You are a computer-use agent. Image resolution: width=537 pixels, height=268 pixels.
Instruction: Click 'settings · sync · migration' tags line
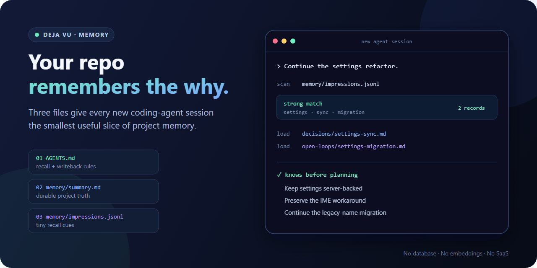click(x=324, y=112)
